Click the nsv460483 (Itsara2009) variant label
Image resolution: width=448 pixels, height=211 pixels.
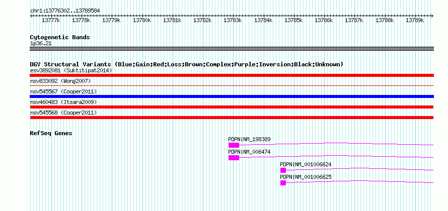point(63,102)
